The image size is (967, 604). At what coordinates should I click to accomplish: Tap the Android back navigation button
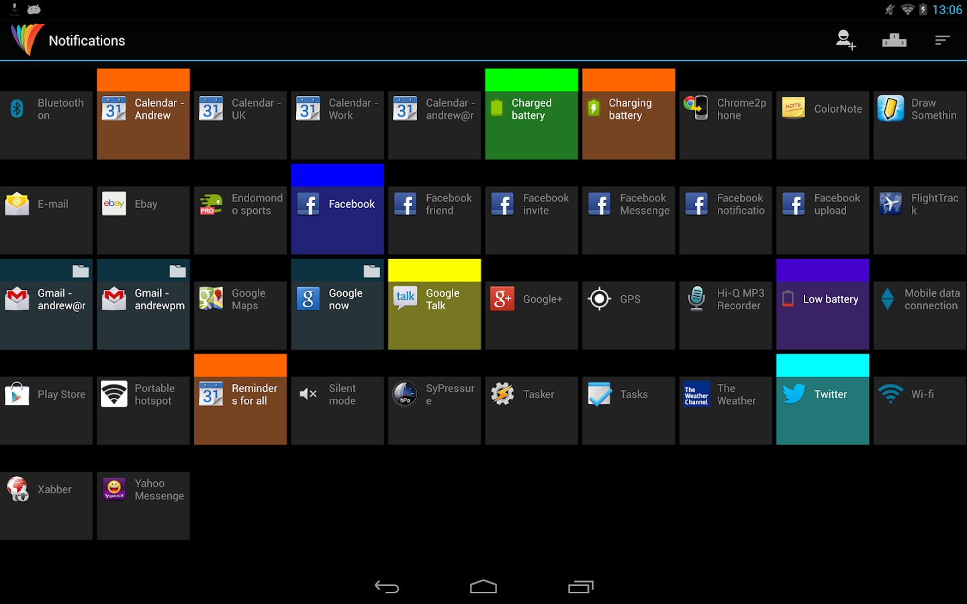pyautogui.click(x=387, y=587)
